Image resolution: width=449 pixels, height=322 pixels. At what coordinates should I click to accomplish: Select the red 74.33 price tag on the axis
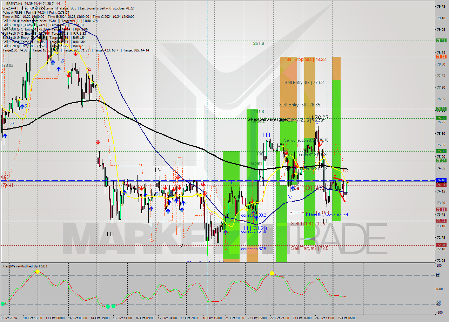point(441,185)
